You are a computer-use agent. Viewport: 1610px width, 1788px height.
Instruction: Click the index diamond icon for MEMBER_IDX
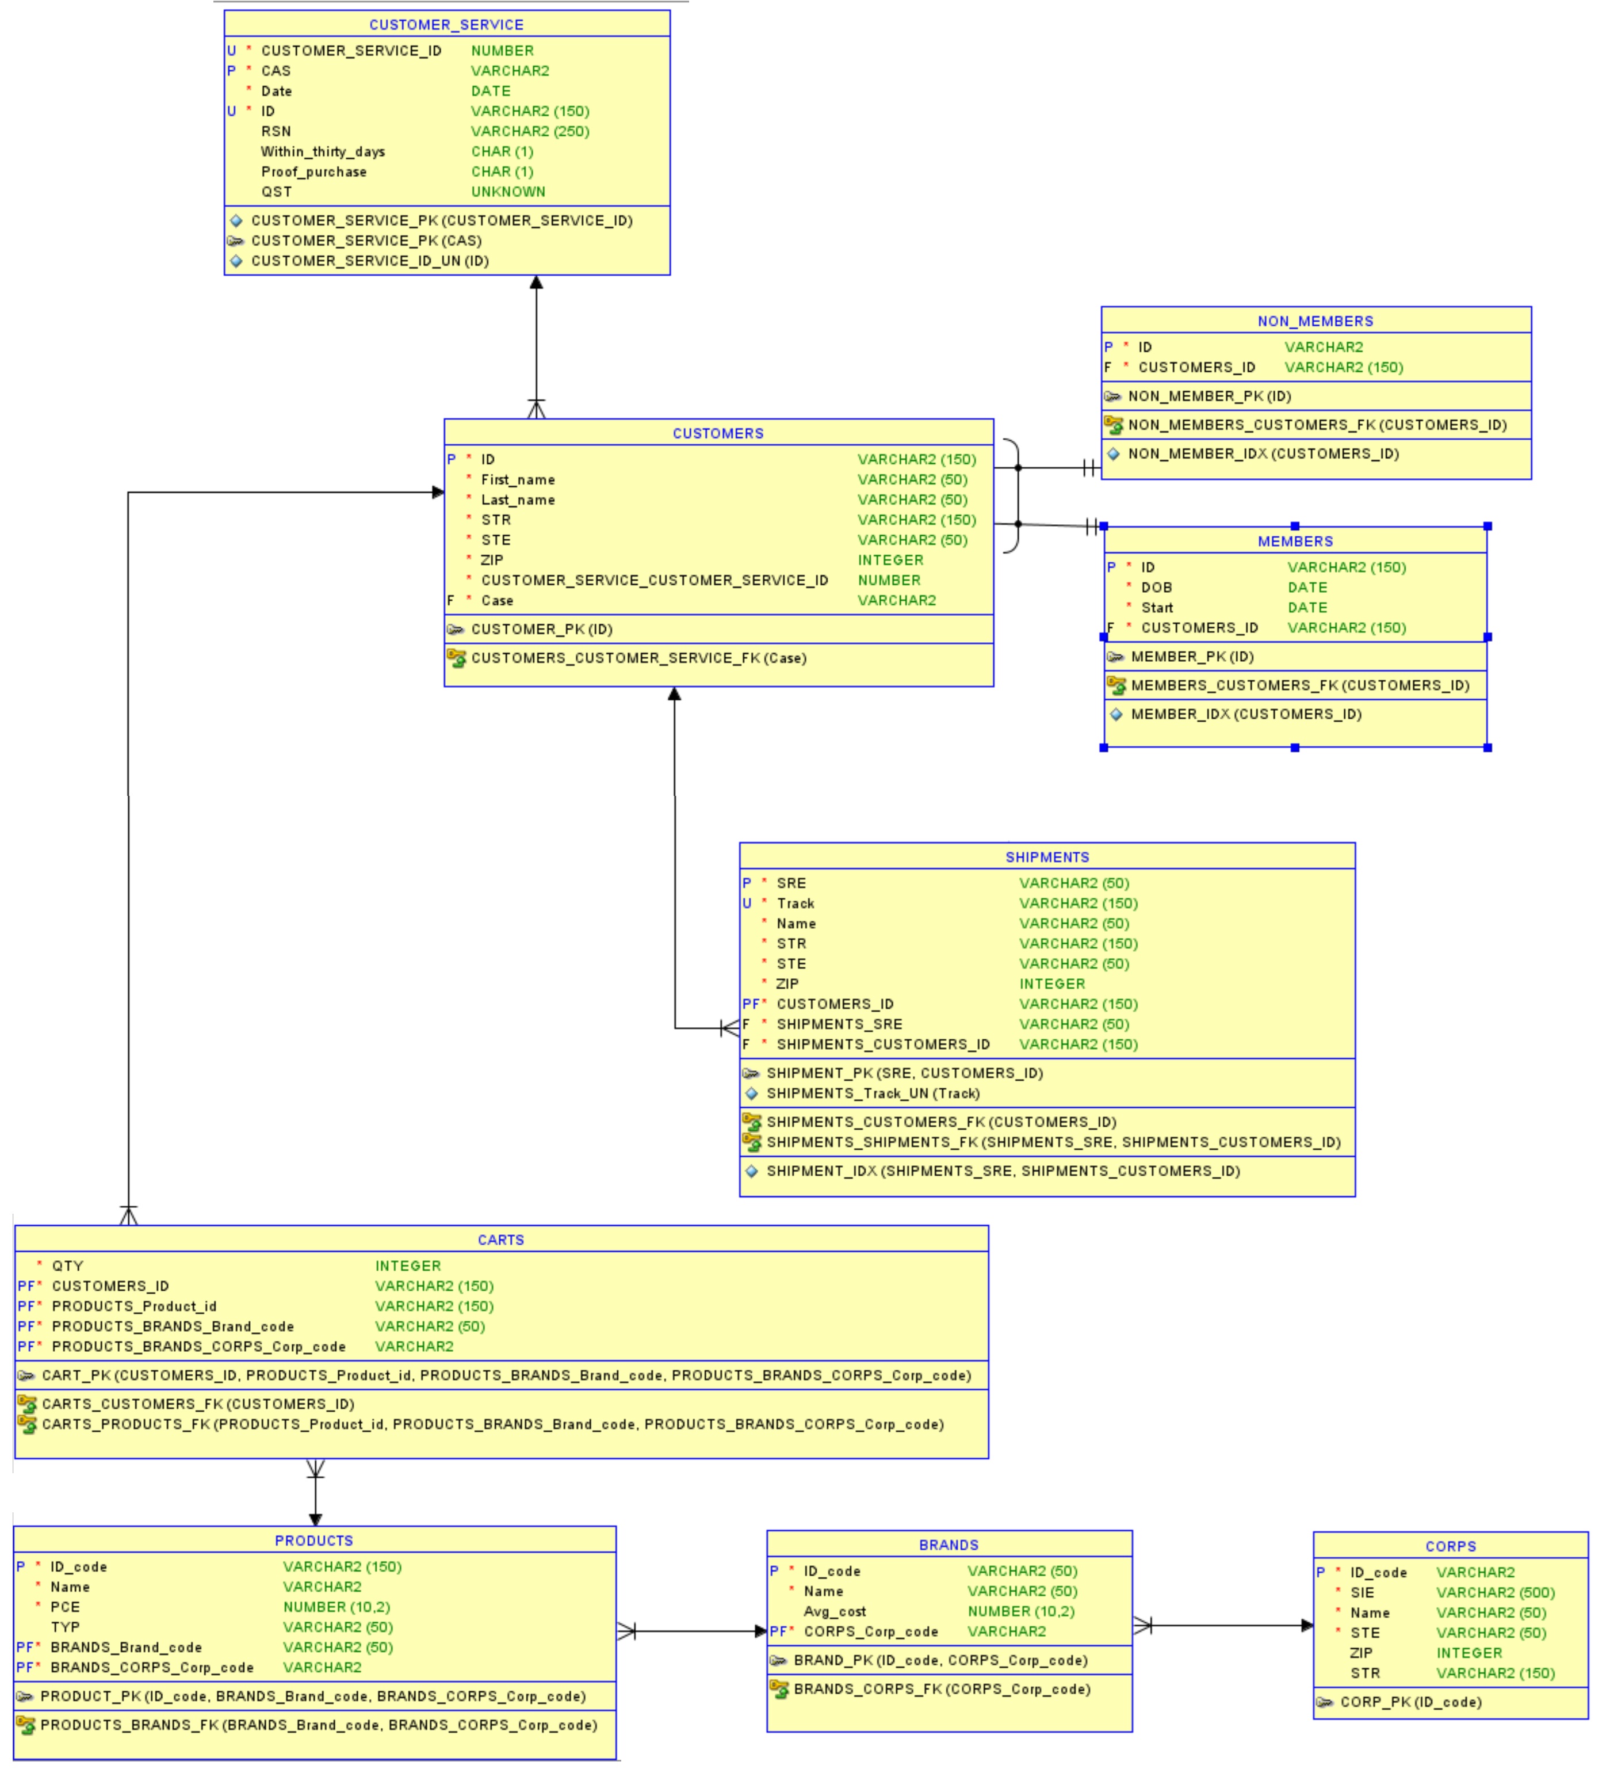pos(1116,714)
